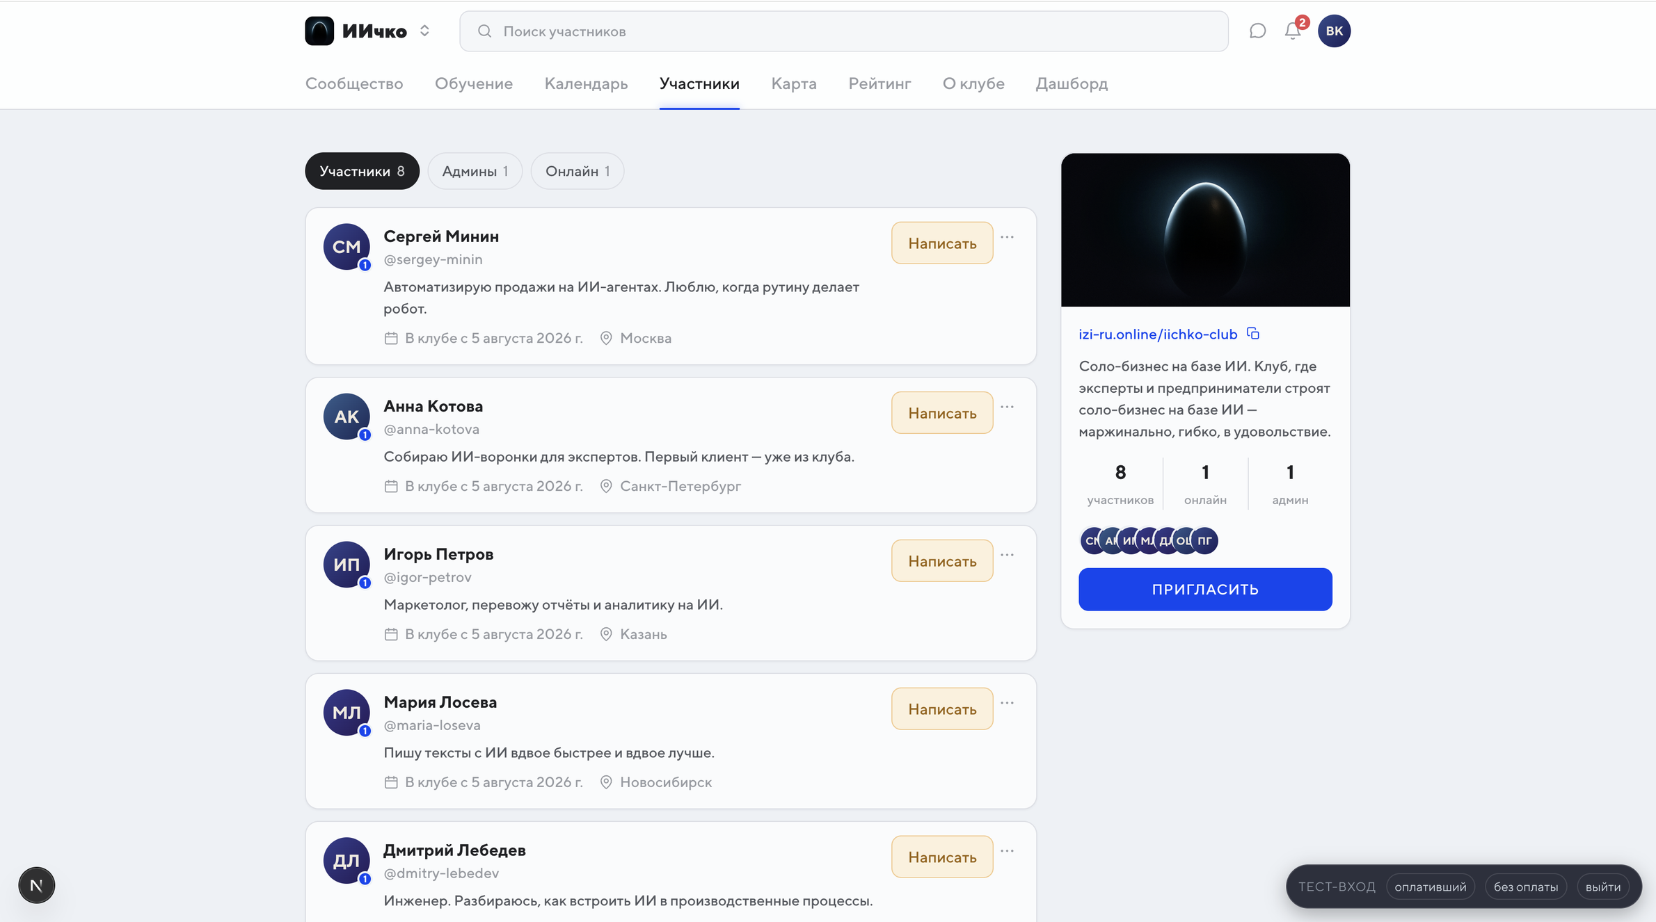The image size is (1656, 922).
Task: Click the 1 онлайн counter
Action: (x=1205, y=484)
